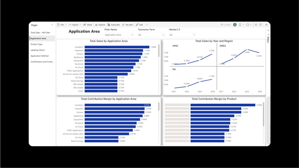Open Explore from the toolbar

pyautogui.click(x=96, y=25)
